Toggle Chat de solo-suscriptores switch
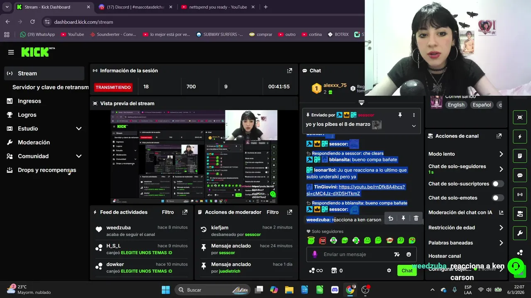The image size is (531, 298). 498,184
